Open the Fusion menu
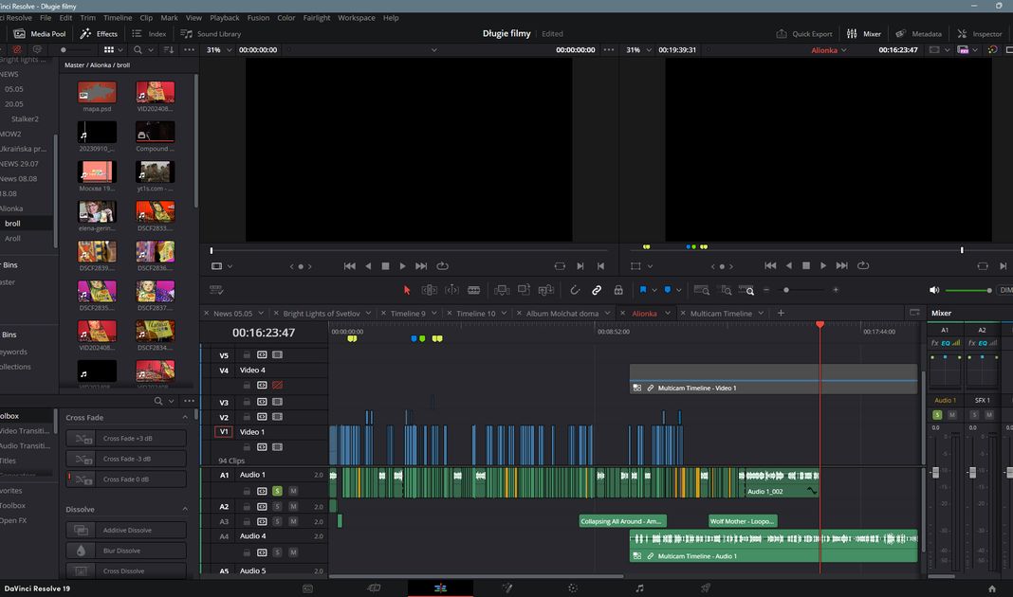 (258, 17)
